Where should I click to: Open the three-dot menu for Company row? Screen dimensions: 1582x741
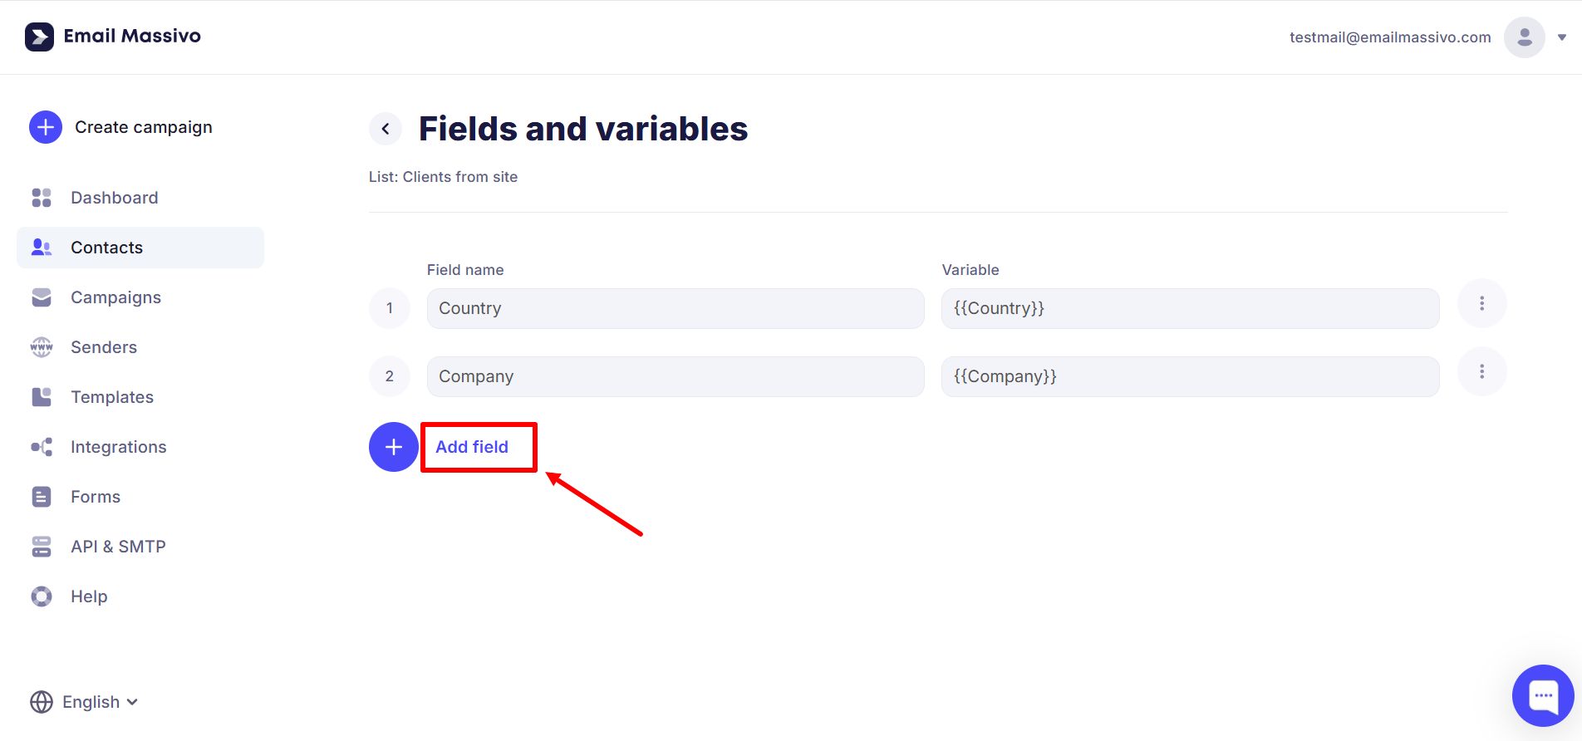[1481, 371]
